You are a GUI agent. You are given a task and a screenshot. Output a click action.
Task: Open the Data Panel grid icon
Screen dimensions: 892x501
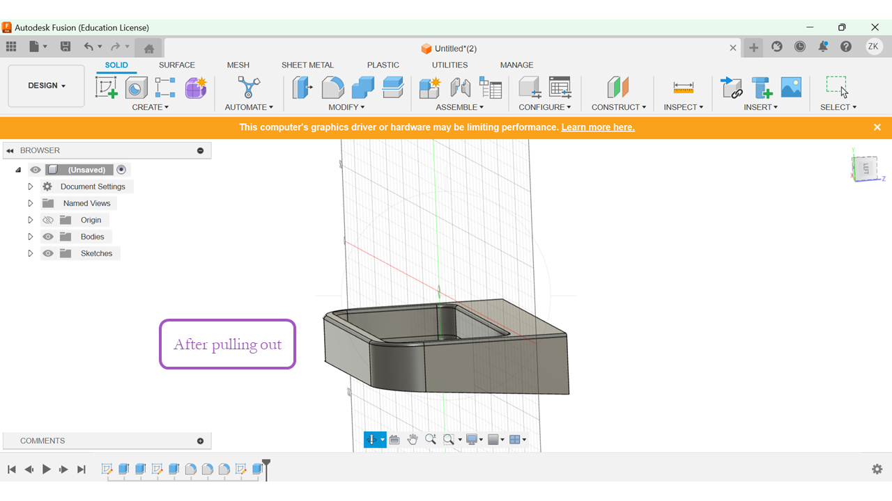(11, 47)
